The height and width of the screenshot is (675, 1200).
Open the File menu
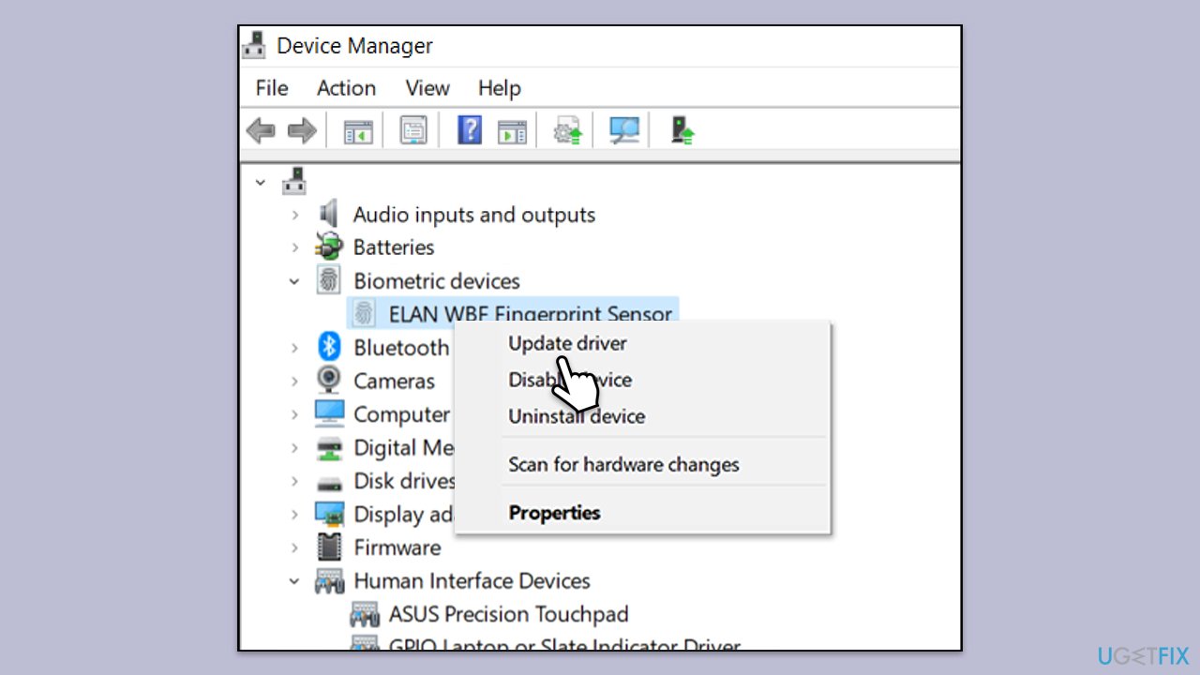(x=272, y=88)
